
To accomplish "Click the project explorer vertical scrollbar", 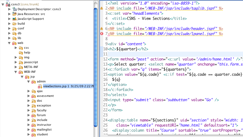I will [96, 67].
